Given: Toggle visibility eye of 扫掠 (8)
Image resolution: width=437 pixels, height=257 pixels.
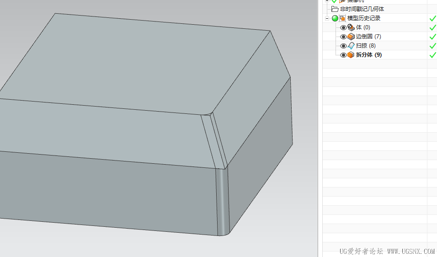Looking at the screenshot, I should click(343, 46).
